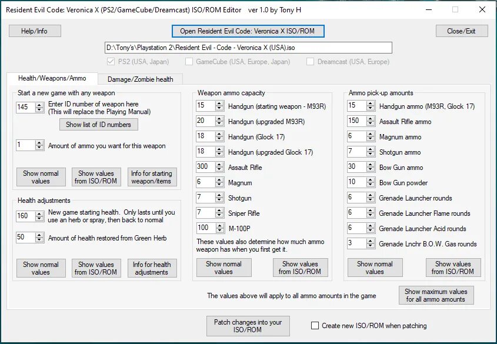Click Show normal values under Ammo pick-up amounts
This screenshot has height=344, width=497.
375,268
